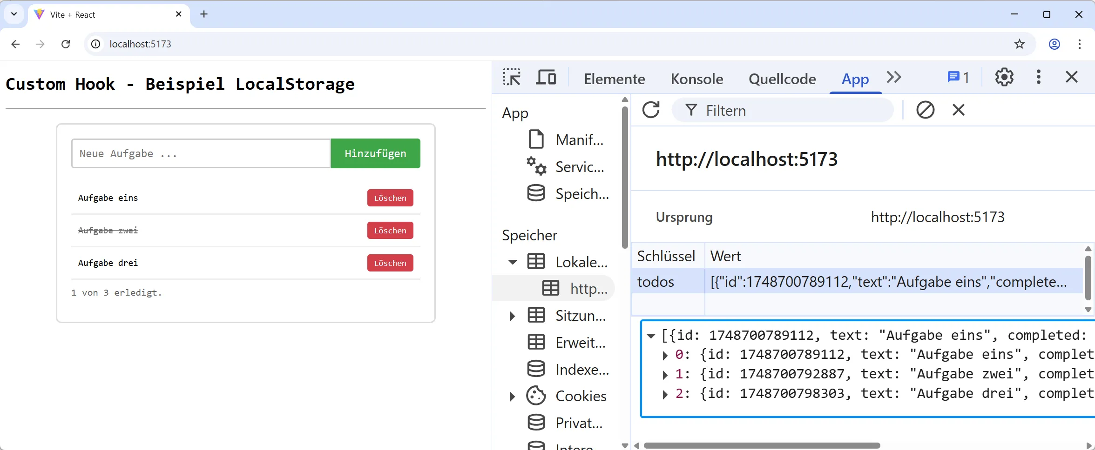Delete Aufgabe eins with Löschen
The height and width of the screenshot is (450, 1095).
390,198
